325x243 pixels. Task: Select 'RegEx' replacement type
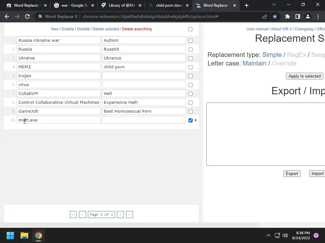pyautogui.click(x=296, y=55)
